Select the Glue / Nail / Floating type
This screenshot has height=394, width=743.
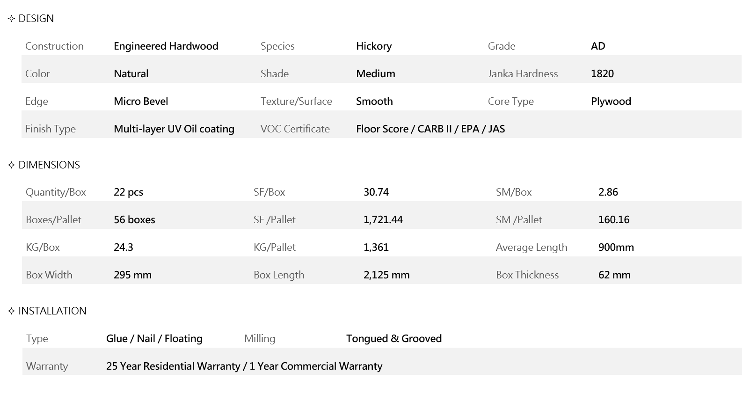[x=154, y=339]
